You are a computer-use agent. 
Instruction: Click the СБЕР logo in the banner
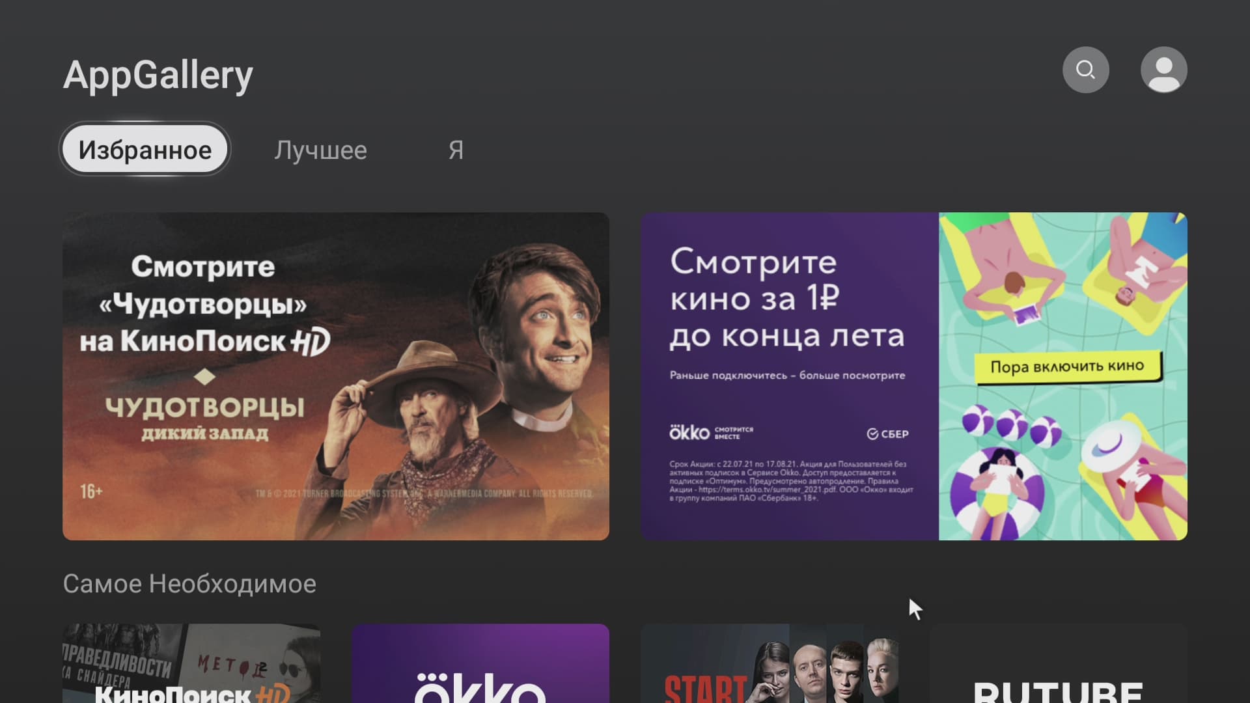[x=887, y=434]
